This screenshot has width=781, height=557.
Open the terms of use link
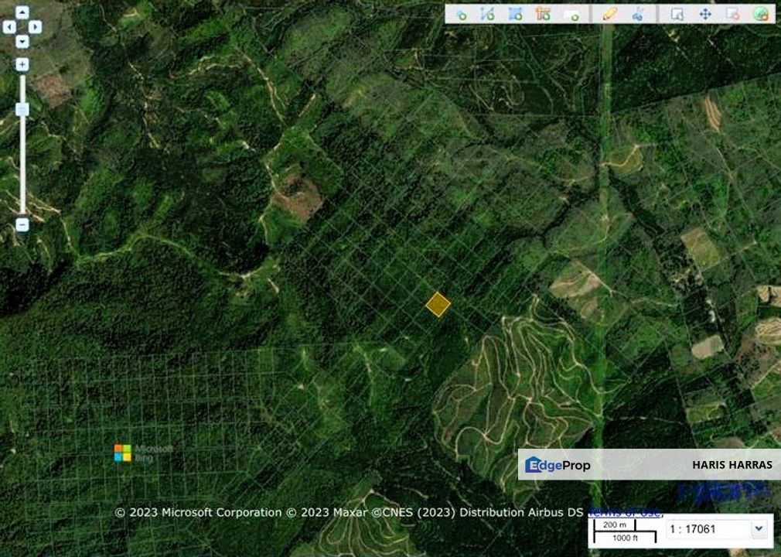625,511
